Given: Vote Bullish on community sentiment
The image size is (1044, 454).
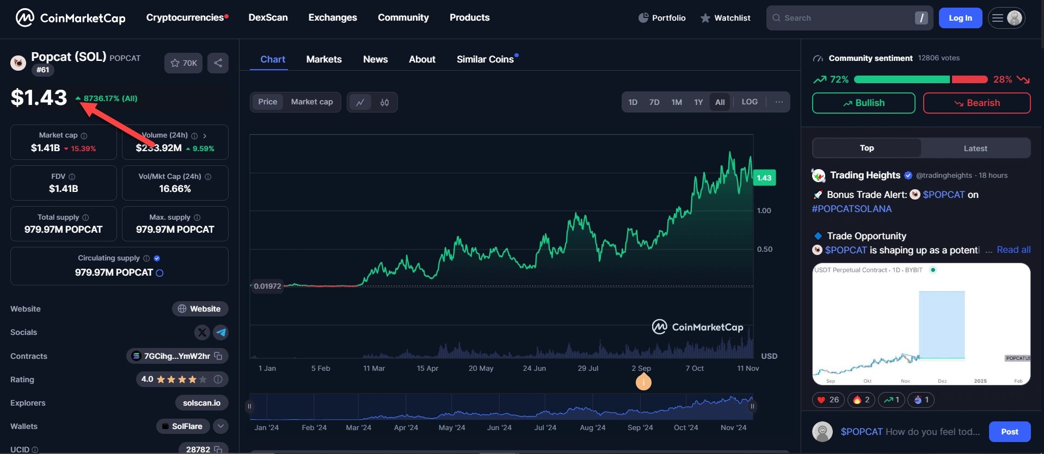Looking at the screenshot, I should click(863, 103).
